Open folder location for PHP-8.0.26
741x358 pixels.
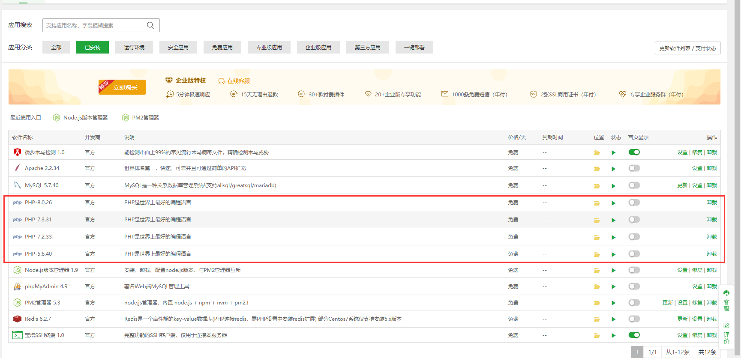tap(597, 203)
